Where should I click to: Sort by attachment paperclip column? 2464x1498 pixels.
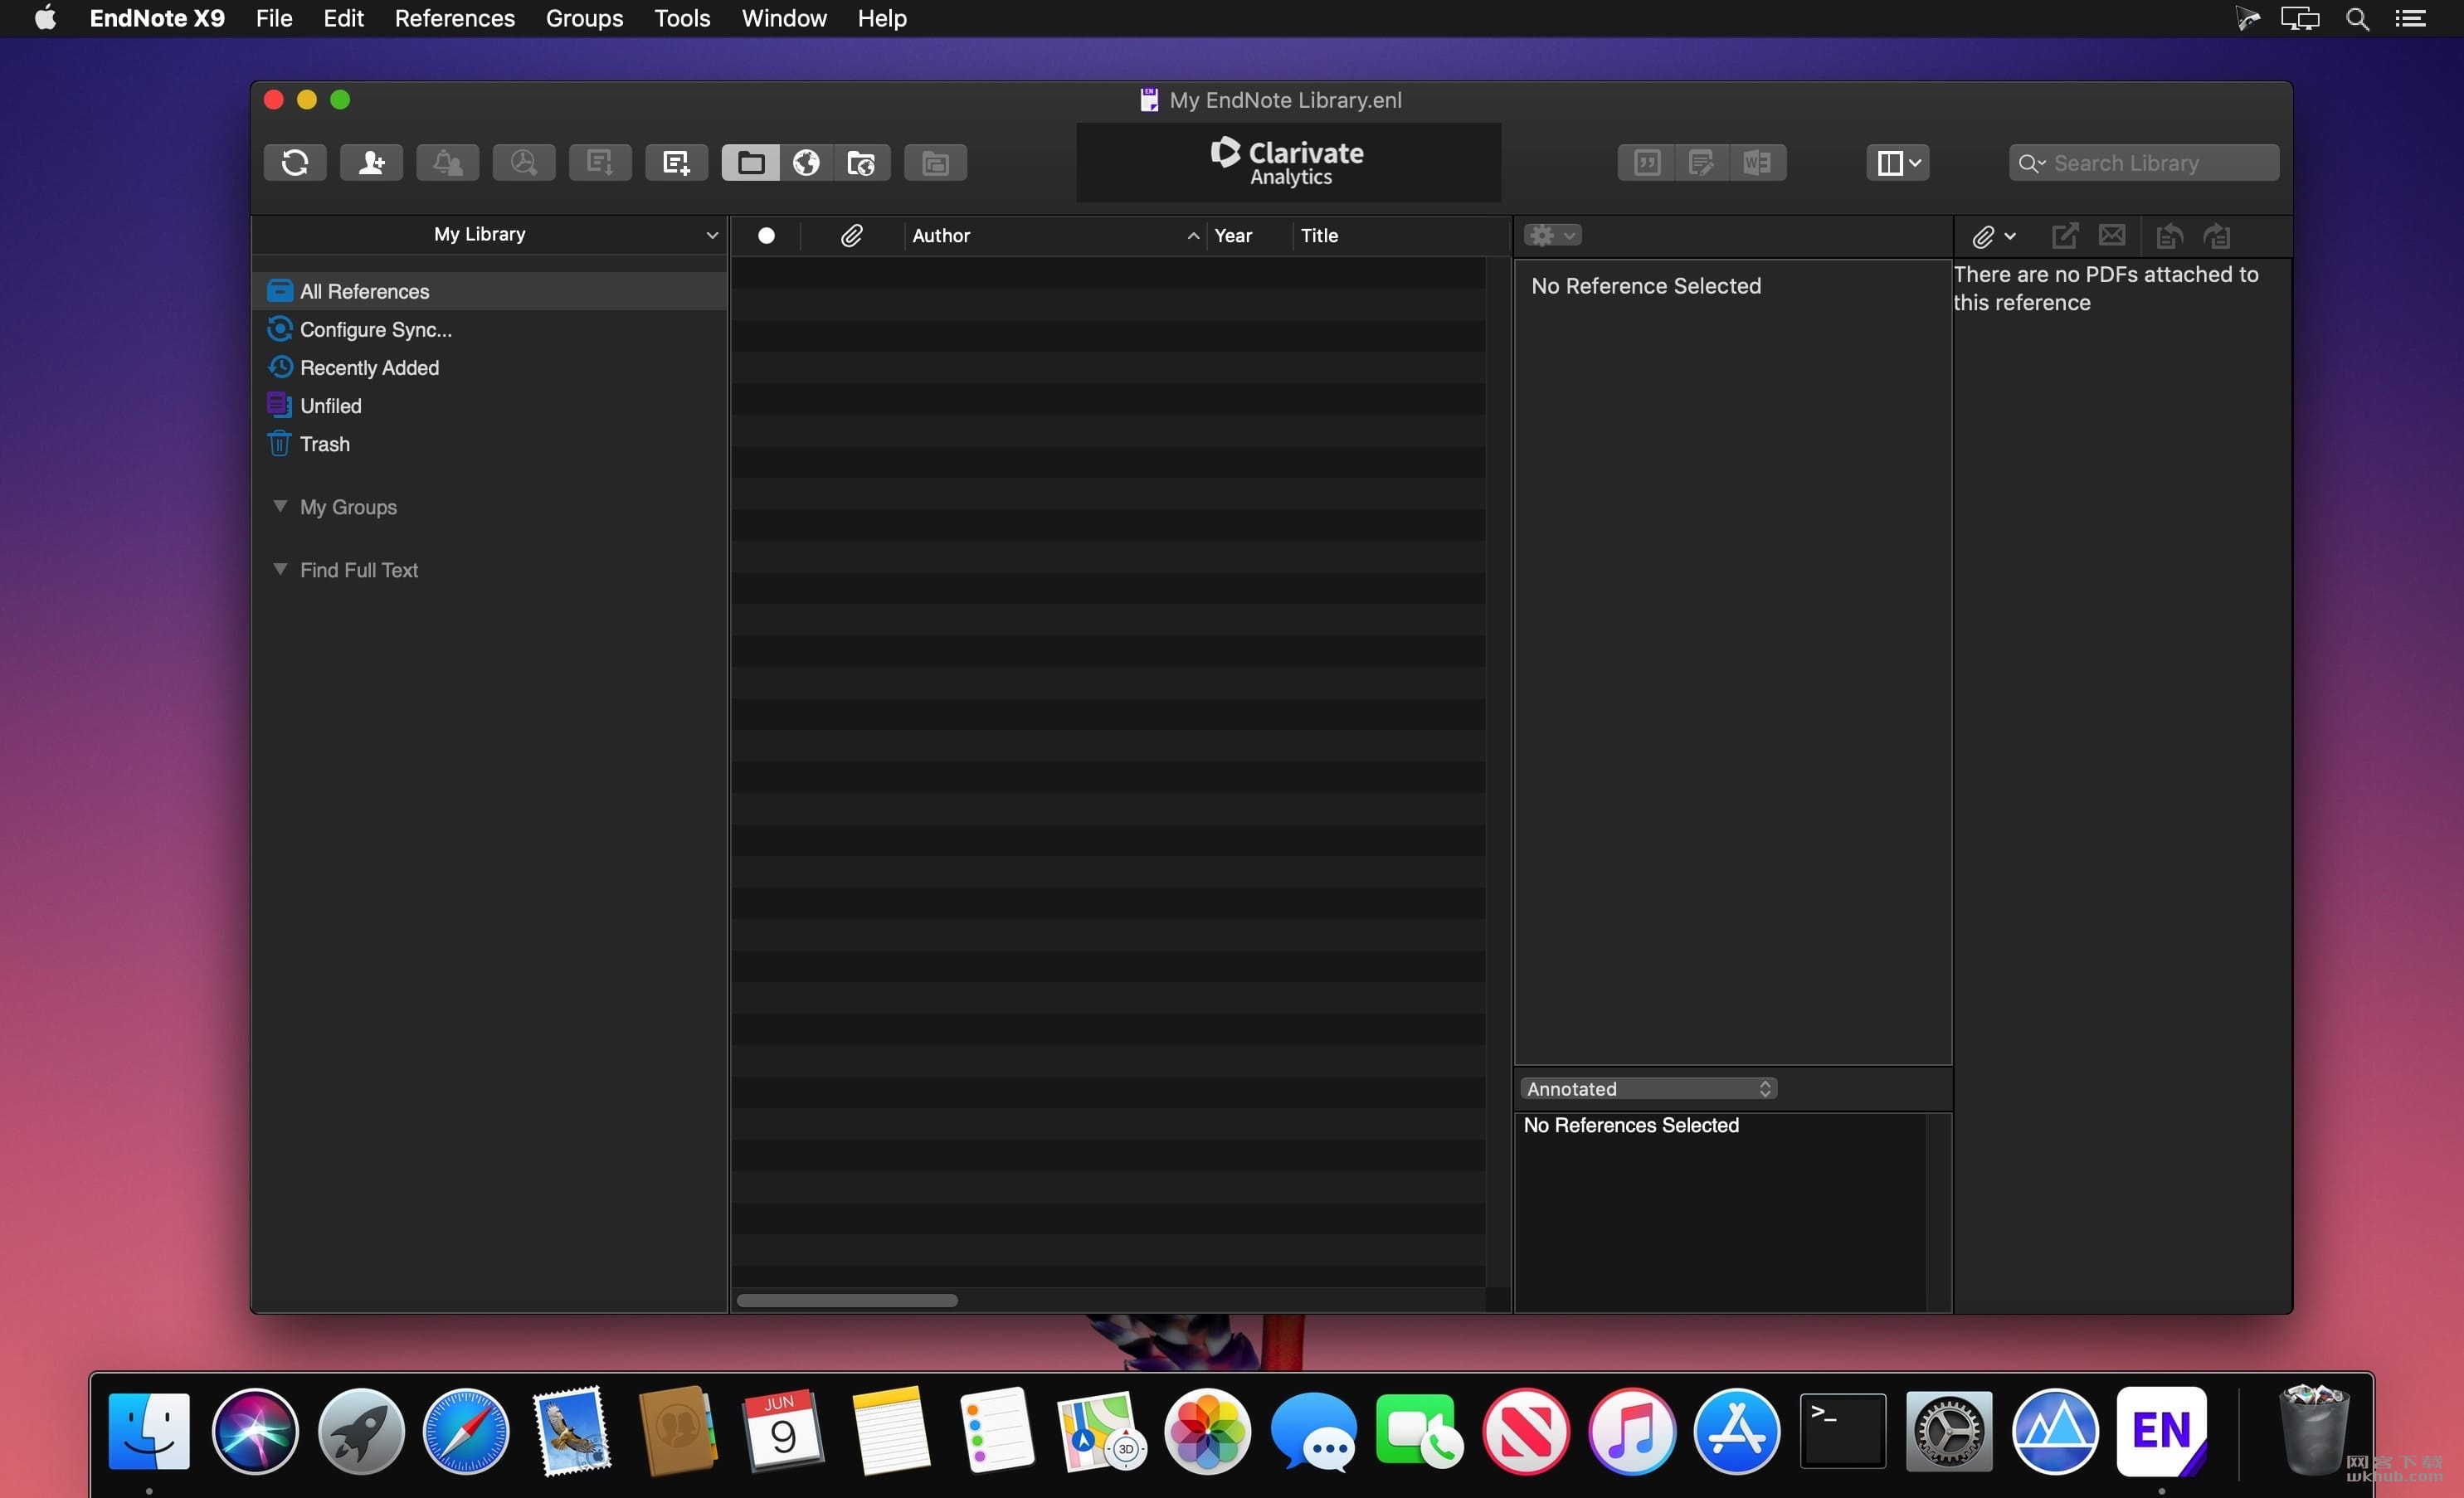[851, 235]
